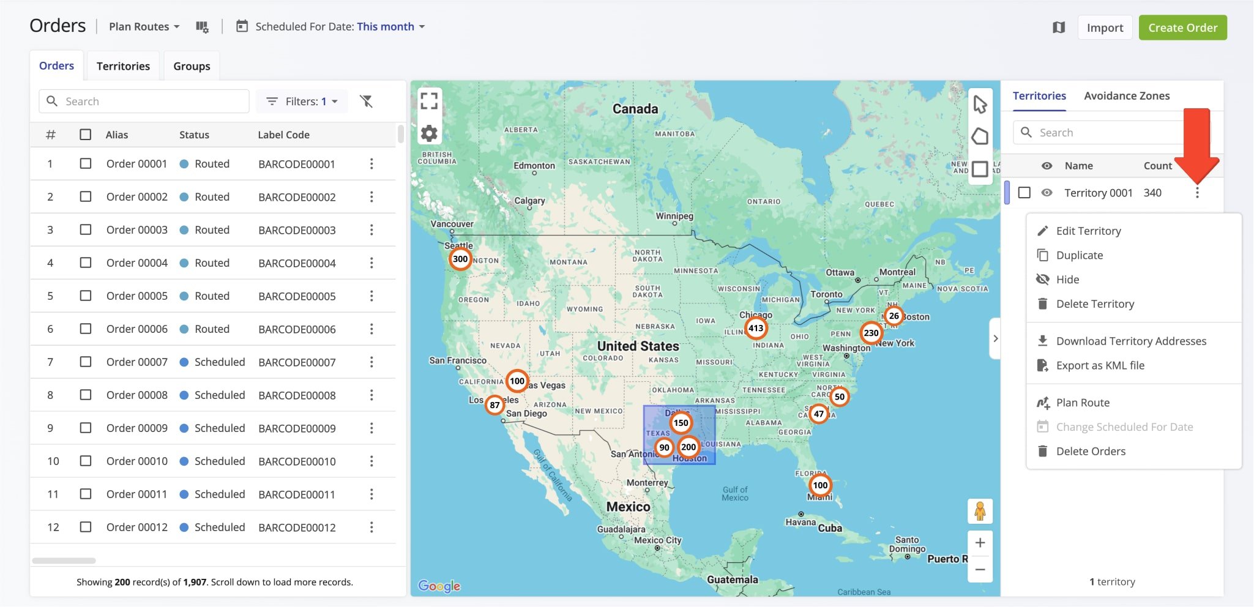
Task: Switch to the Groups tab
Action: (192, 66)
